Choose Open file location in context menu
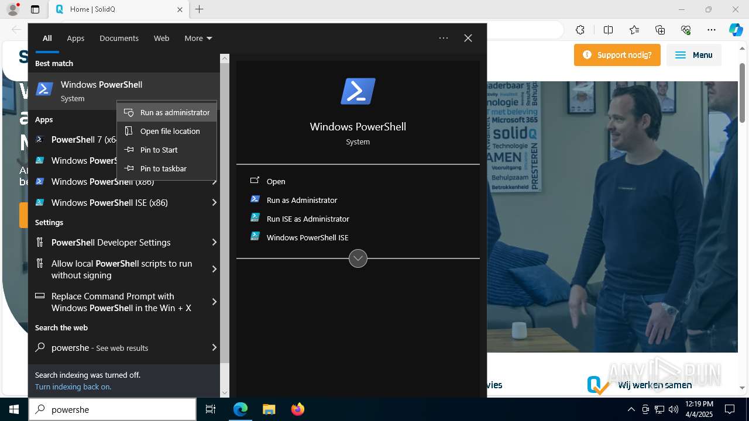The width and height of the screenshot is (749, 421). pyautogui.click(x=167, y=131)
